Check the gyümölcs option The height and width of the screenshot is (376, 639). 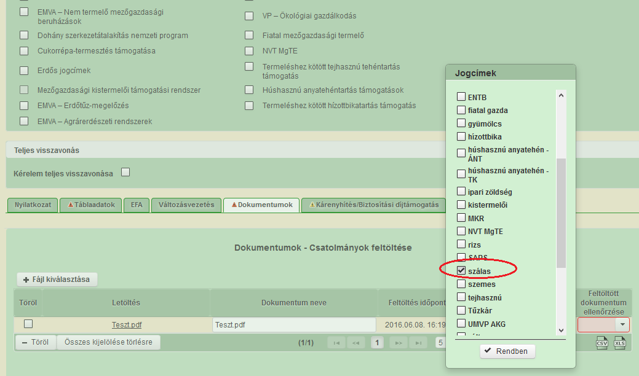click(461, 123)
